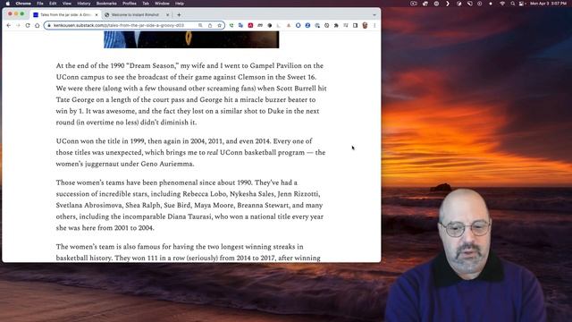Screen dimensions: 572x322
Task: Expand the tab search chevron
Action: tap(374, 15)
